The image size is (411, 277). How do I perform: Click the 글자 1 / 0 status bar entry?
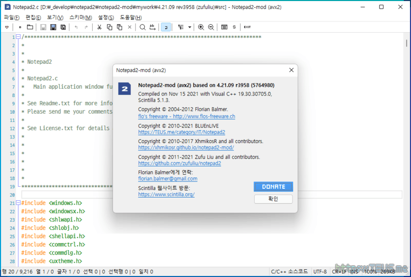(68, 271)
